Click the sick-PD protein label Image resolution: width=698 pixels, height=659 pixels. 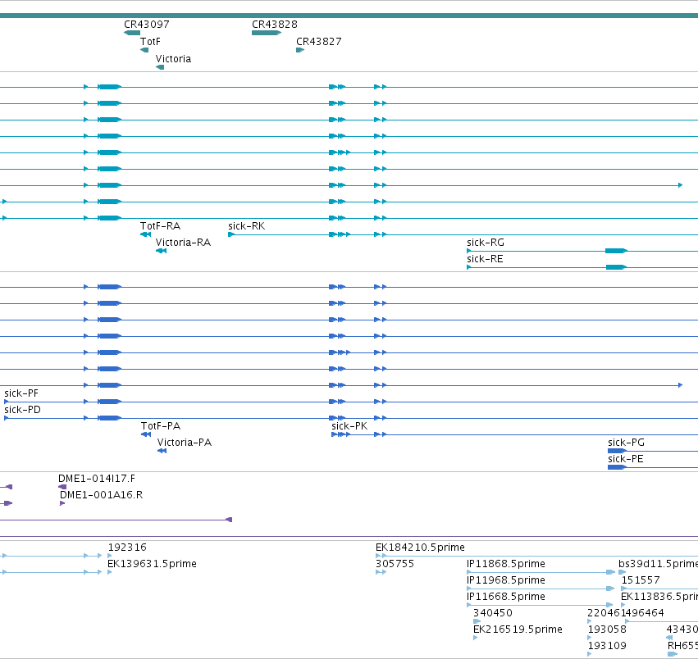coord(22,410)
